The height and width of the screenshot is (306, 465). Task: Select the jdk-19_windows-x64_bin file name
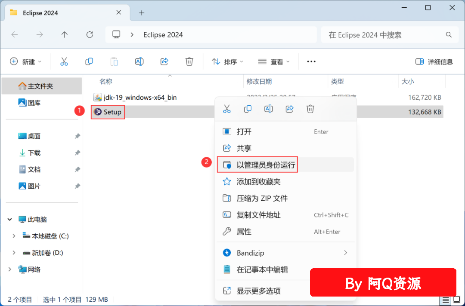pos(140,98)
